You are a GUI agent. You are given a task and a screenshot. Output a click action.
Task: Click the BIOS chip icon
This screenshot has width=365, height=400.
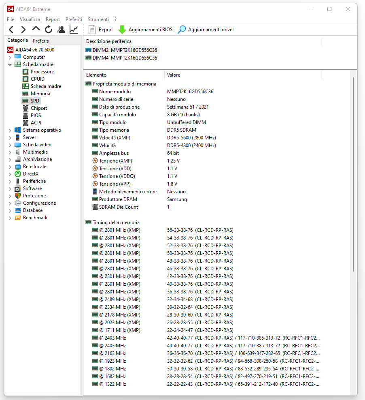25,116
